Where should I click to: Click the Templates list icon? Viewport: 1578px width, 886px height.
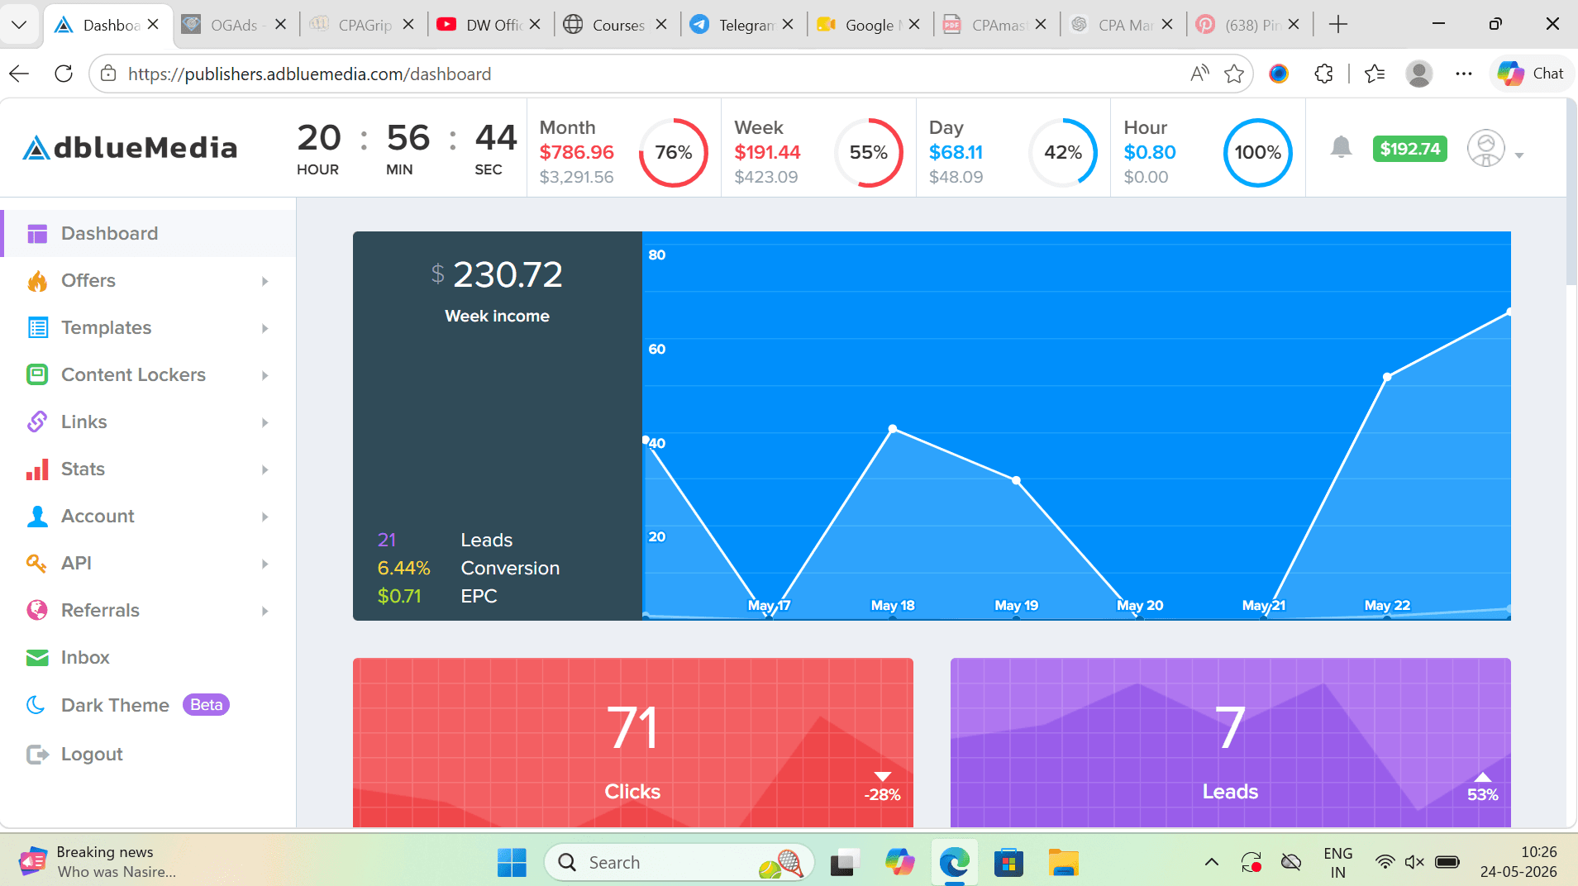(37, 328)
